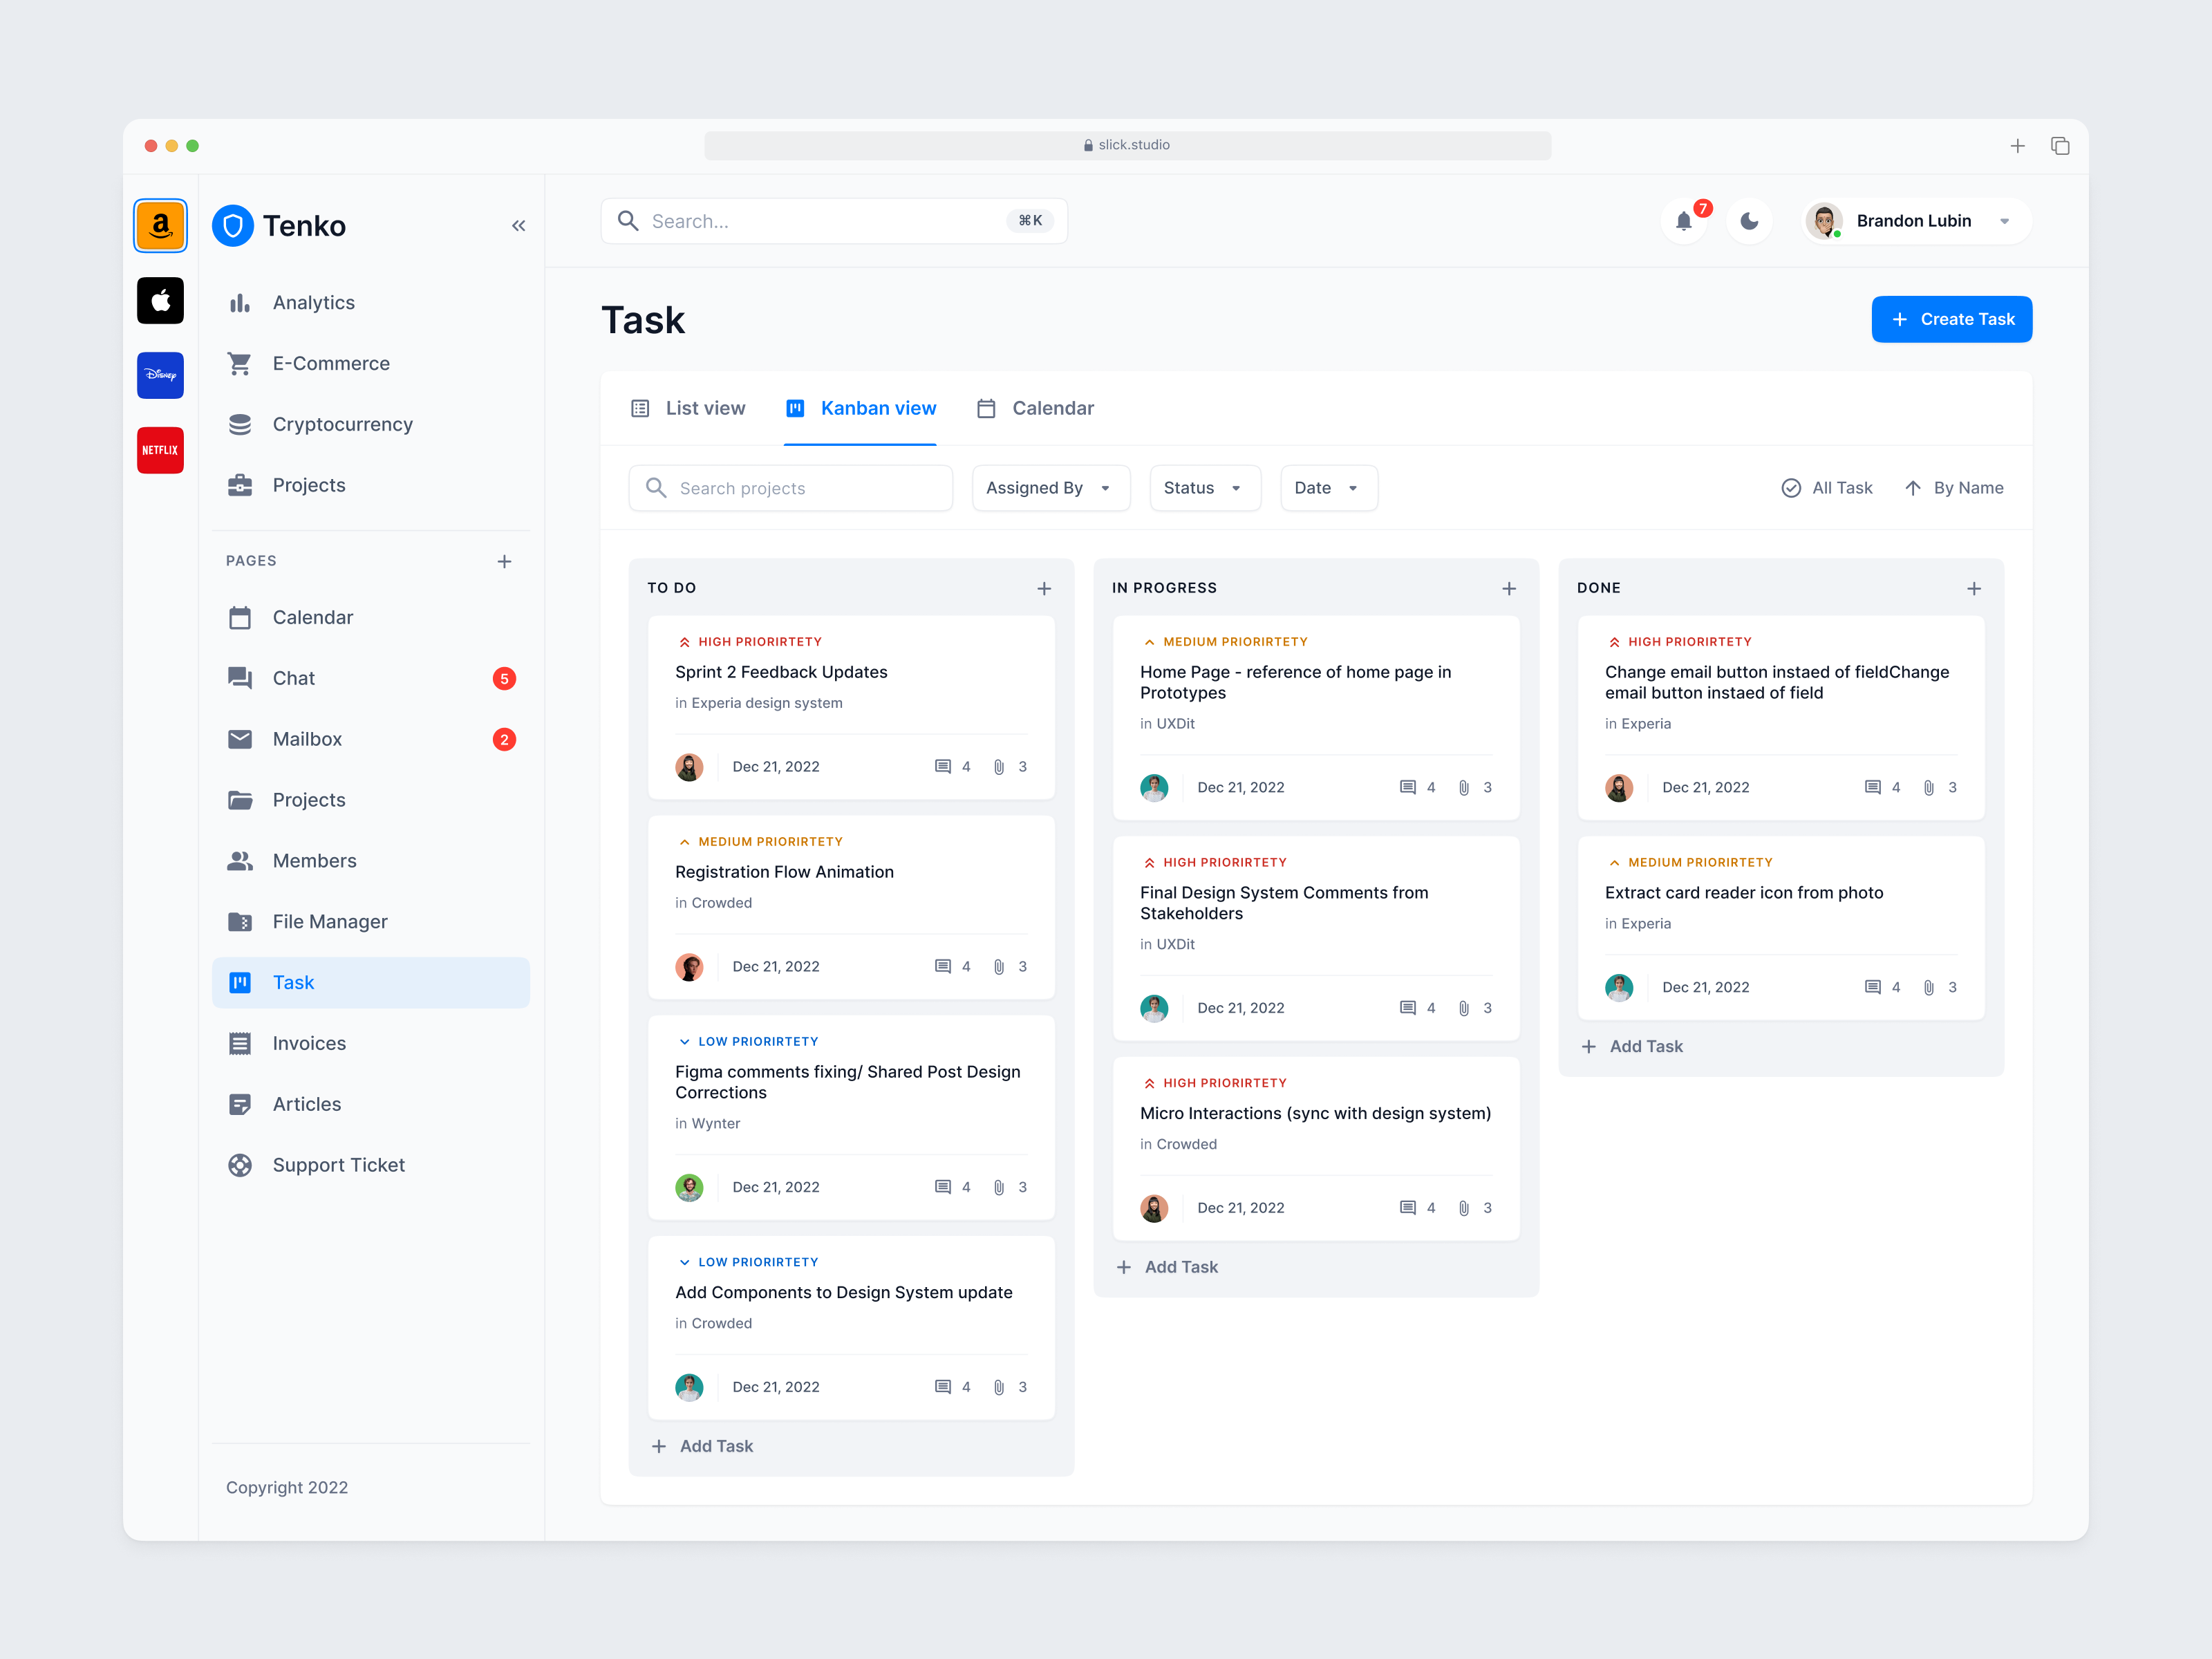Open the Amazon workspace icon in sidebar

tap(160, 225)
